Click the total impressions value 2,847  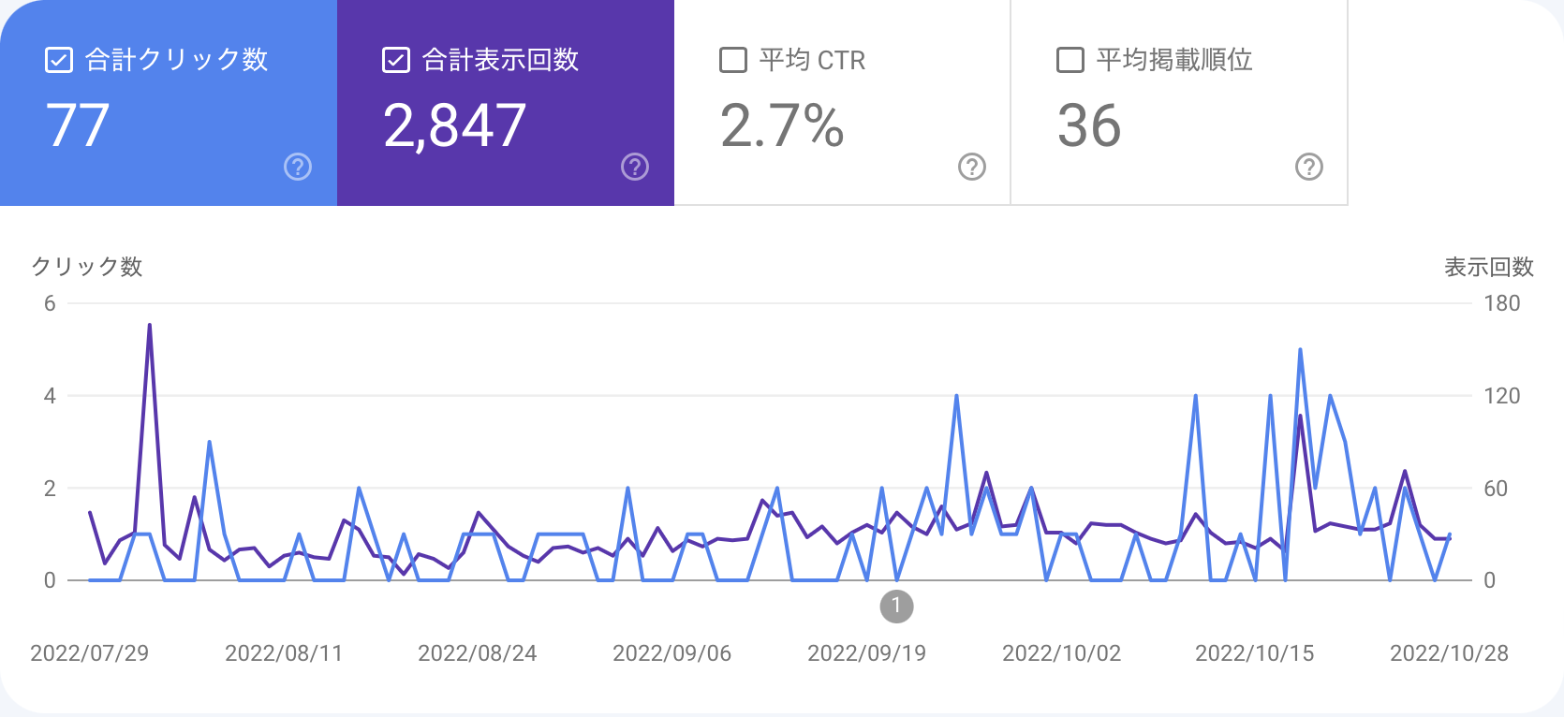[455, 125]
